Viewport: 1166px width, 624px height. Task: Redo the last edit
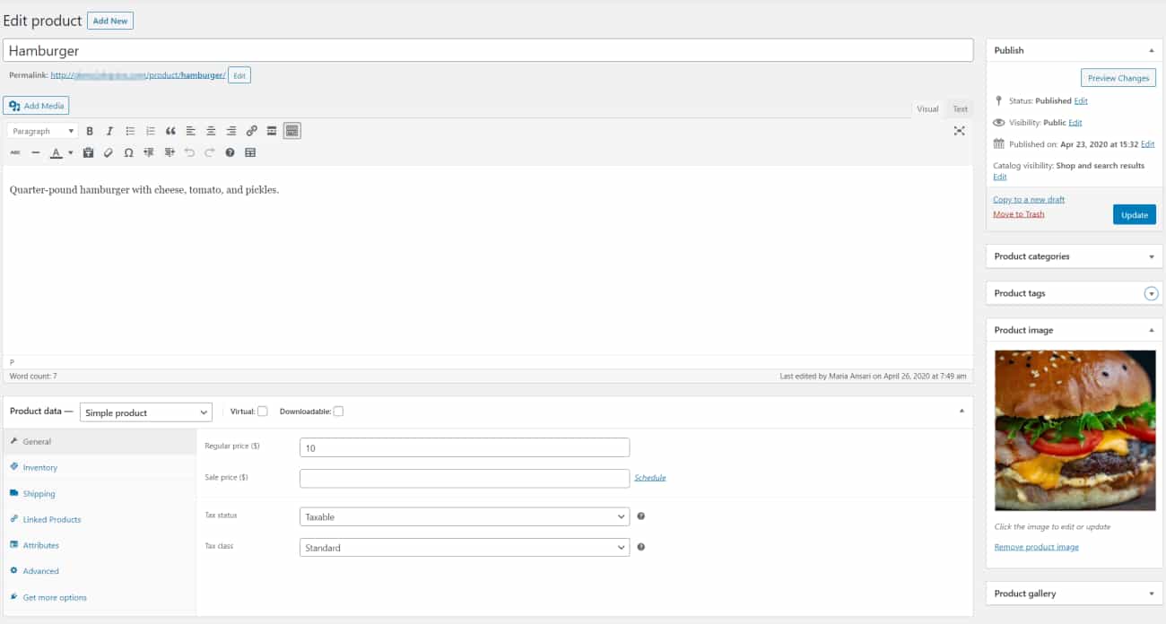click(x=209, y=152)
